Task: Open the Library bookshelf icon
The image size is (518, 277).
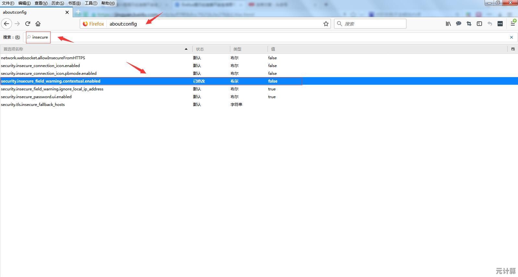Action: (x=448, y=24)
